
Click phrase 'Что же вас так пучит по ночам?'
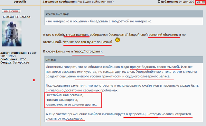click(x=88, y=42)
